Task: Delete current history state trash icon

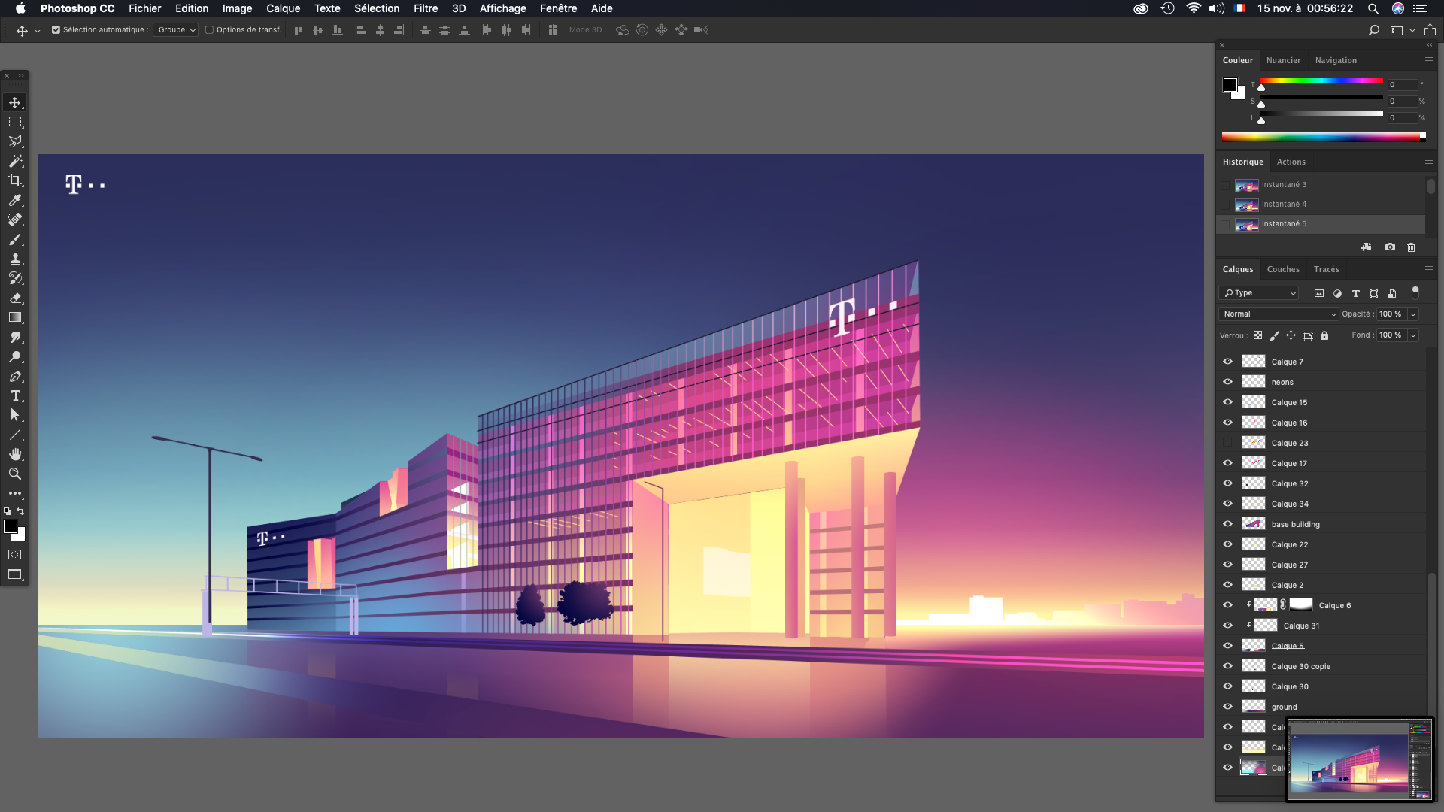Action: pyautogui.click(x=1411, y=247)
